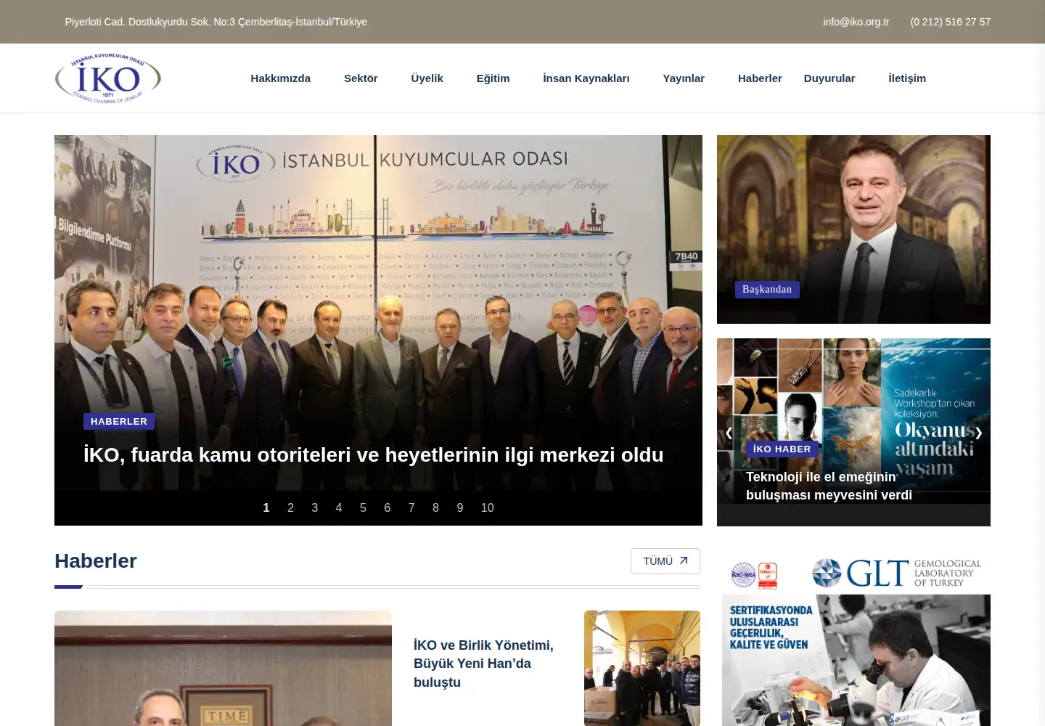The image size is (1045, 726).
Task: Click the GLT Gemological Laboratory banner ad
Action: [856, 639]
